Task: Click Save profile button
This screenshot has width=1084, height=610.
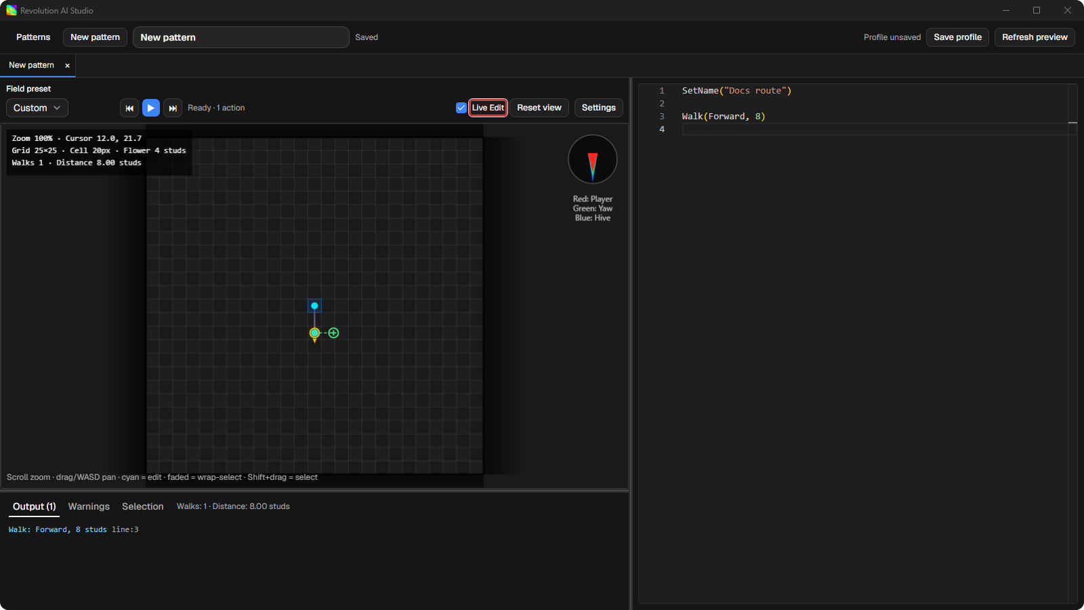Action: [x=957, y=37]
